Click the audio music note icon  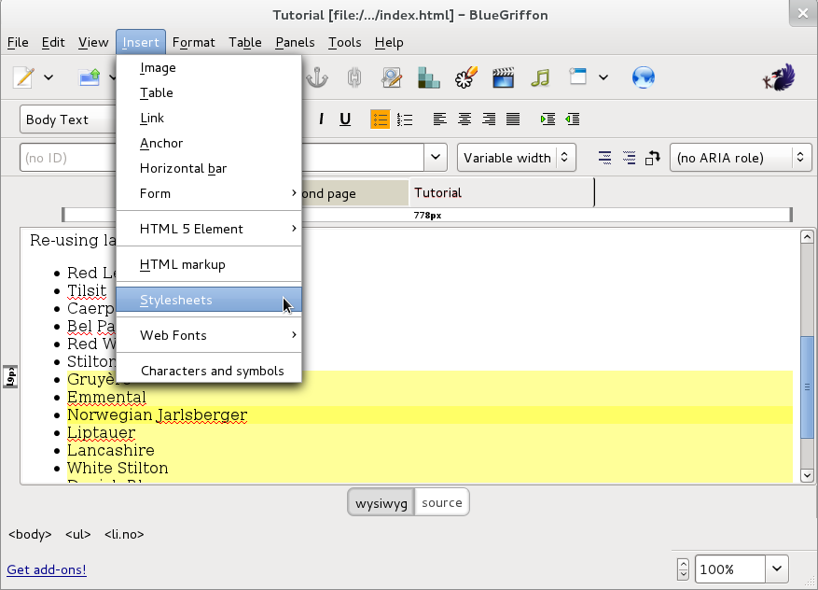click(540, 78)
